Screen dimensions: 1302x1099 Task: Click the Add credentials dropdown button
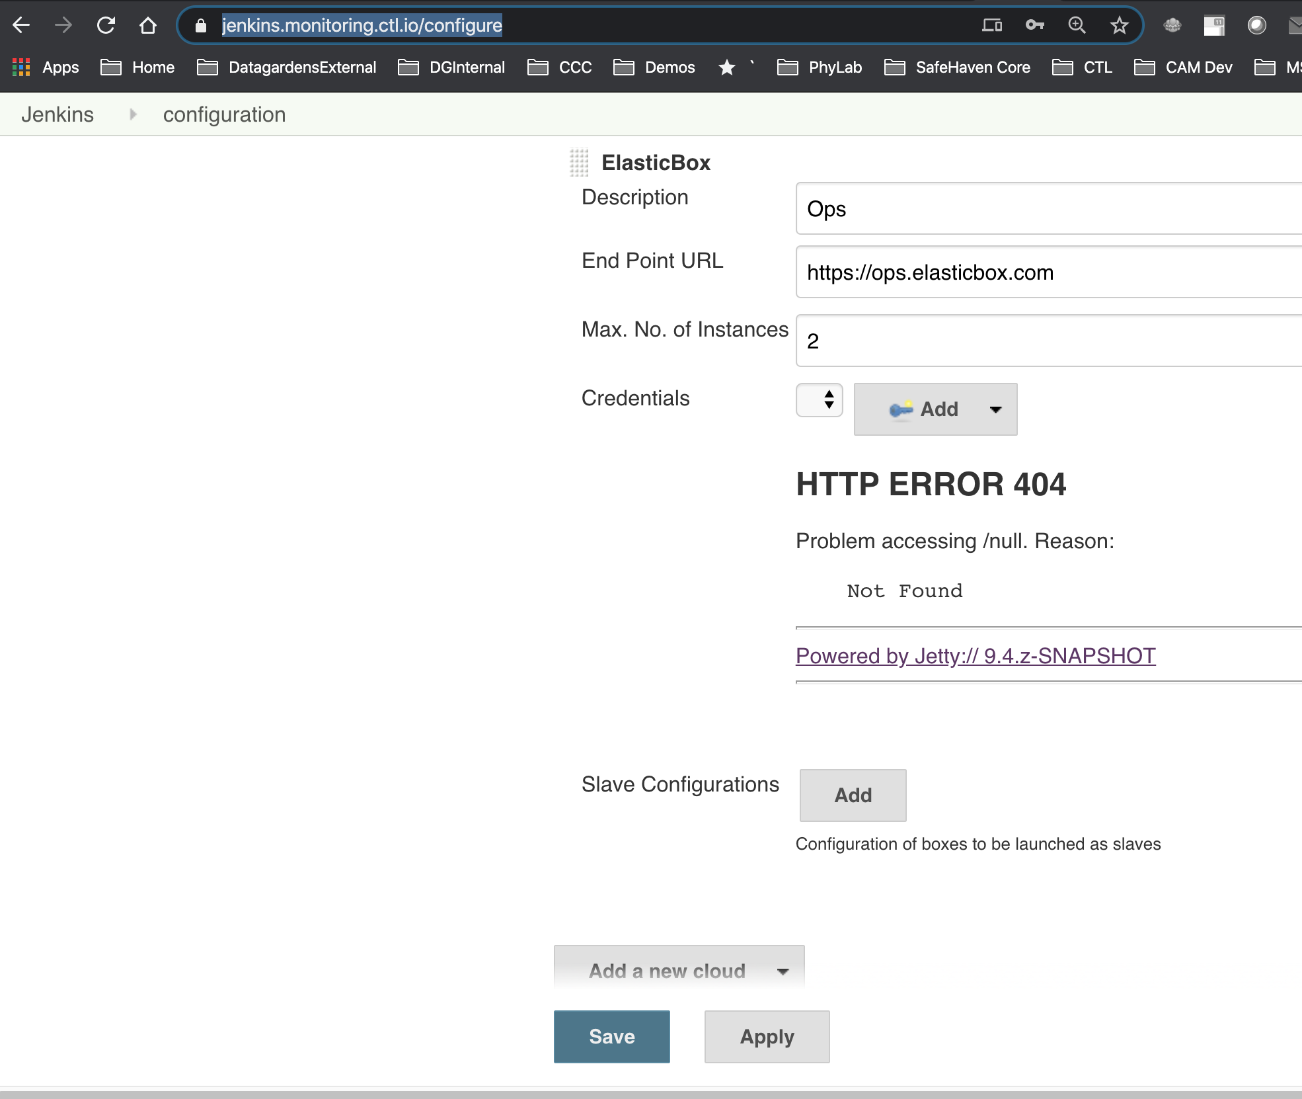pyautogui.click(x=935, y=409)
